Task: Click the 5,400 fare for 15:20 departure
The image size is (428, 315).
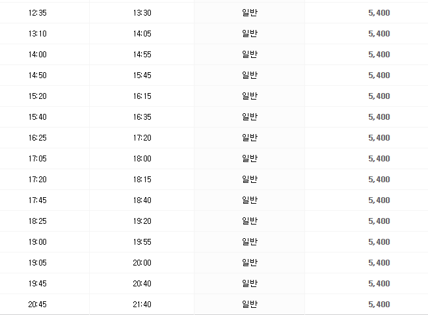Action: click(x=379, y=96)
